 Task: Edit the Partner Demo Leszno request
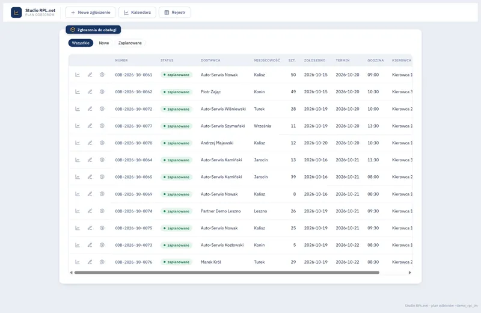[x=90, y=211]
